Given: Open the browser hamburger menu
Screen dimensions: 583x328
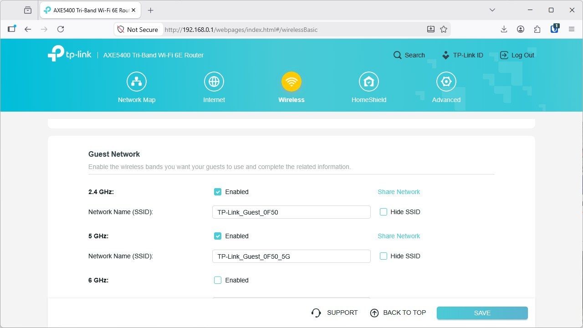Looking at the screenshot, I should [x=572, y=29].
